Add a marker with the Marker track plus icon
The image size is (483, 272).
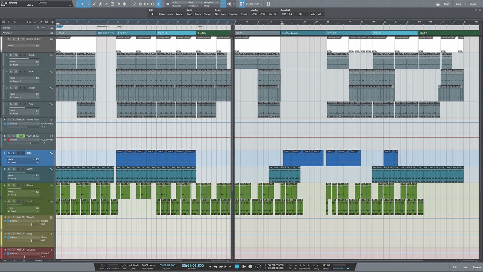point(38,27)
